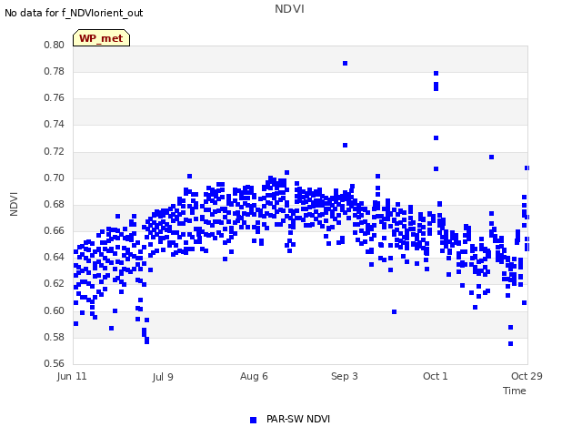Image resolution: width=582 pixels, height=437 pixels.
Task: Click the 0.74 y-axis value
Action: click(55, 124)
